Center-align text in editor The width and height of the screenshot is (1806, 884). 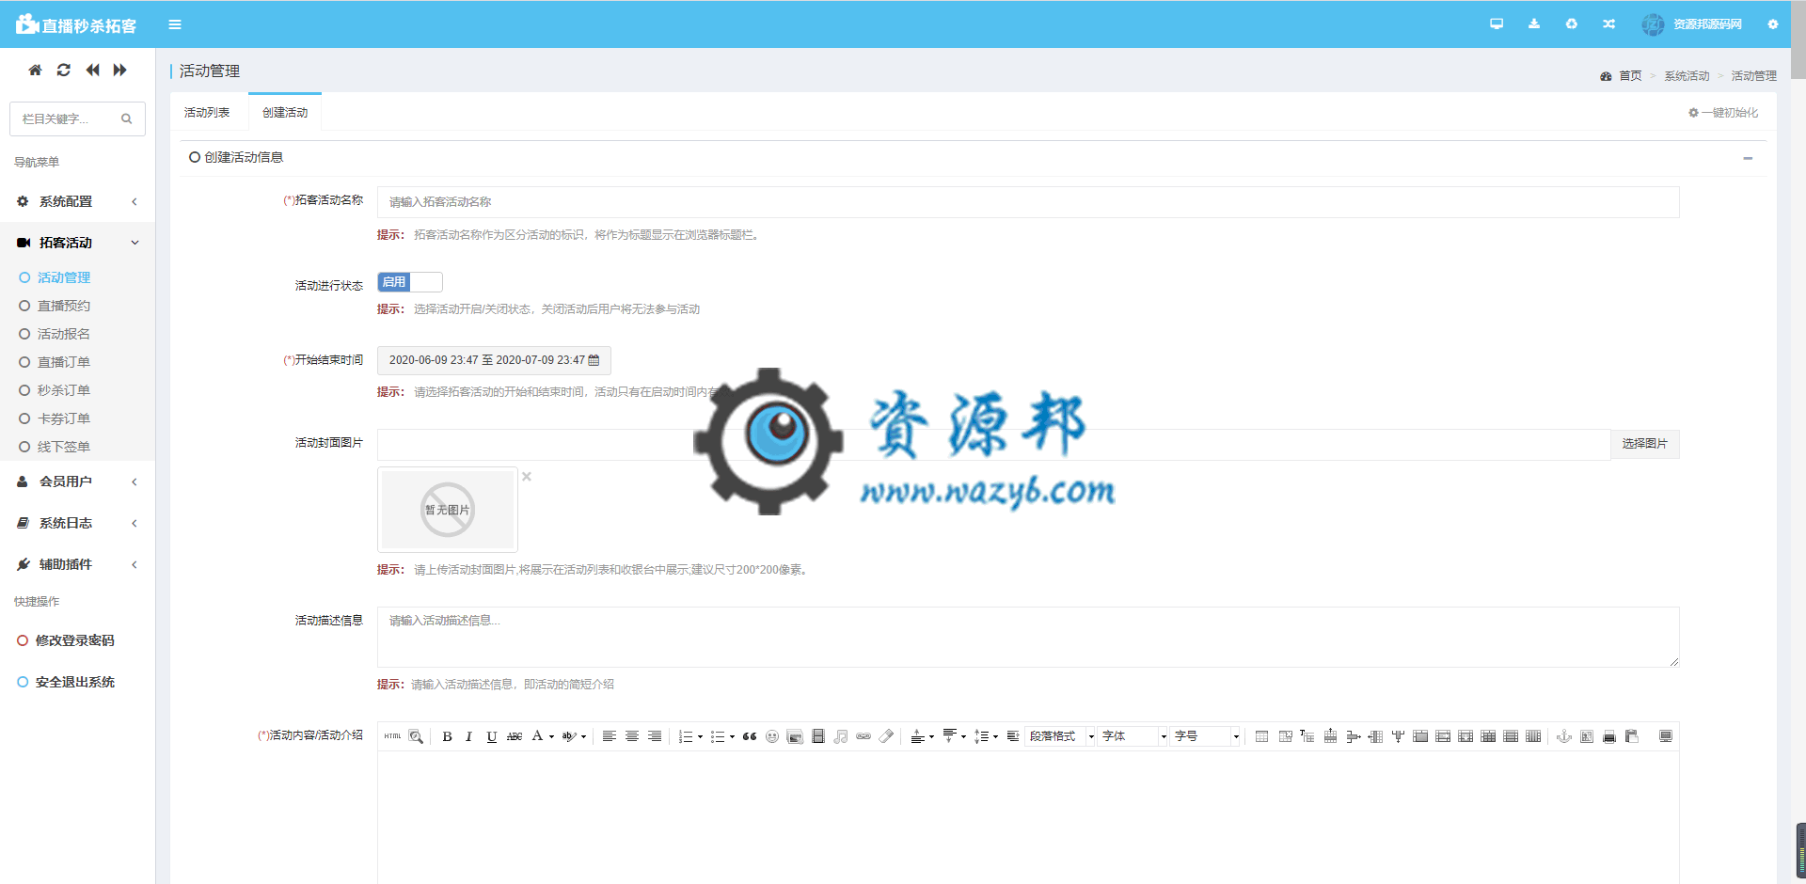point(632,736)
